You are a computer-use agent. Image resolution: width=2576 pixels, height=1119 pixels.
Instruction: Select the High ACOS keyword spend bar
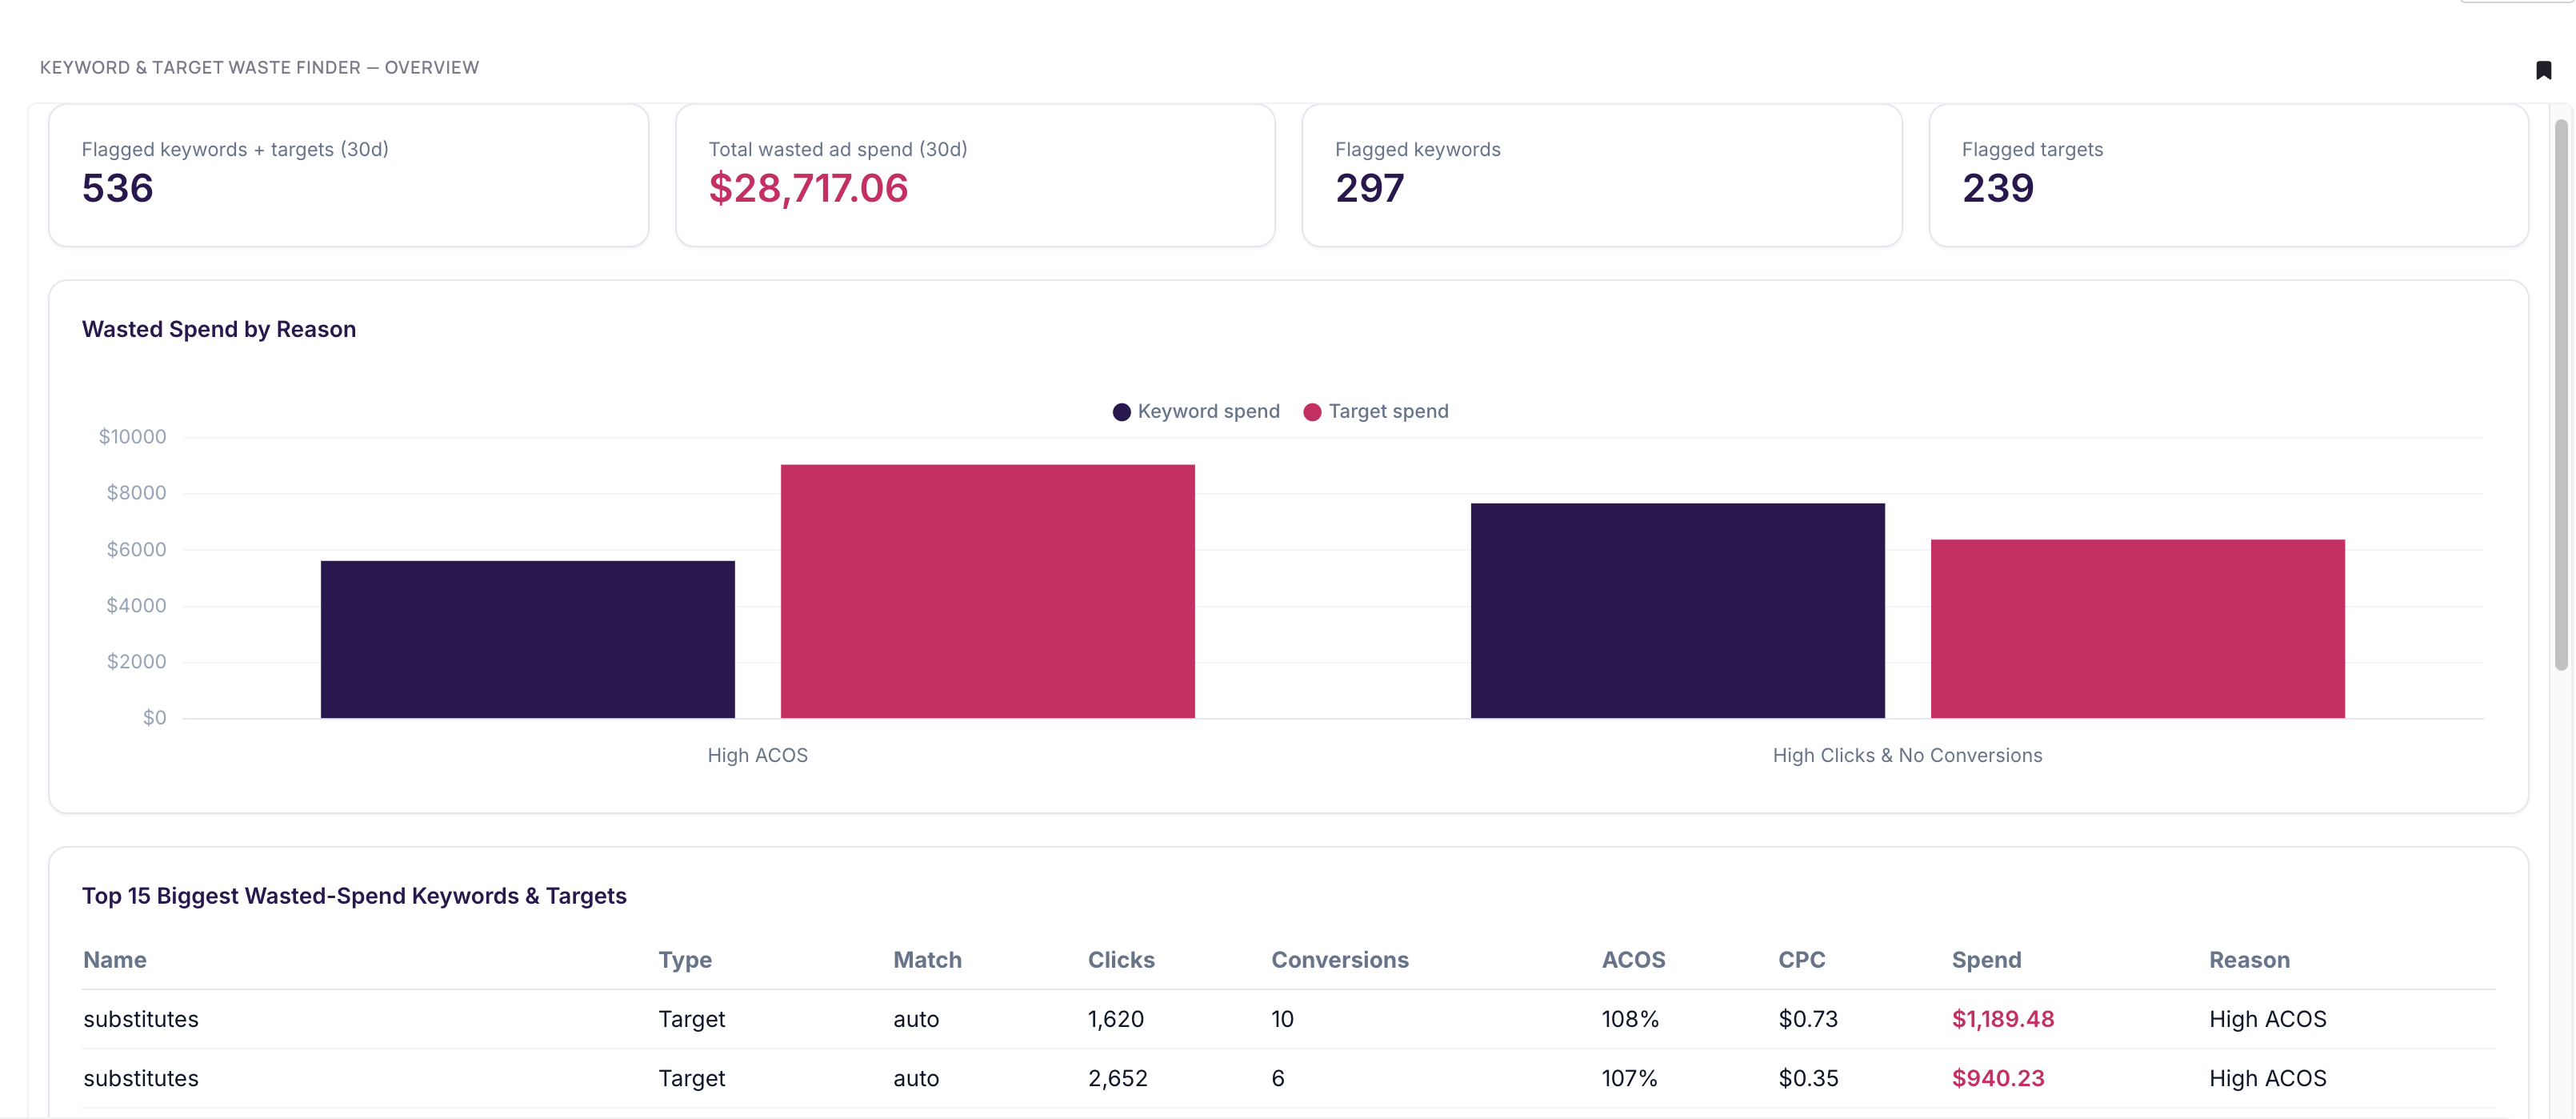point(528,639)
